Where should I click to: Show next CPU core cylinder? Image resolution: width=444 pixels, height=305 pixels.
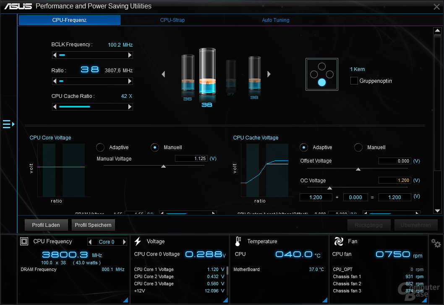click(x=269, y=74)
